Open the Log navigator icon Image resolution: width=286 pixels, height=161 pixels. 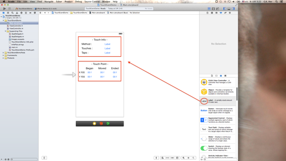click(x=35, y=13)
